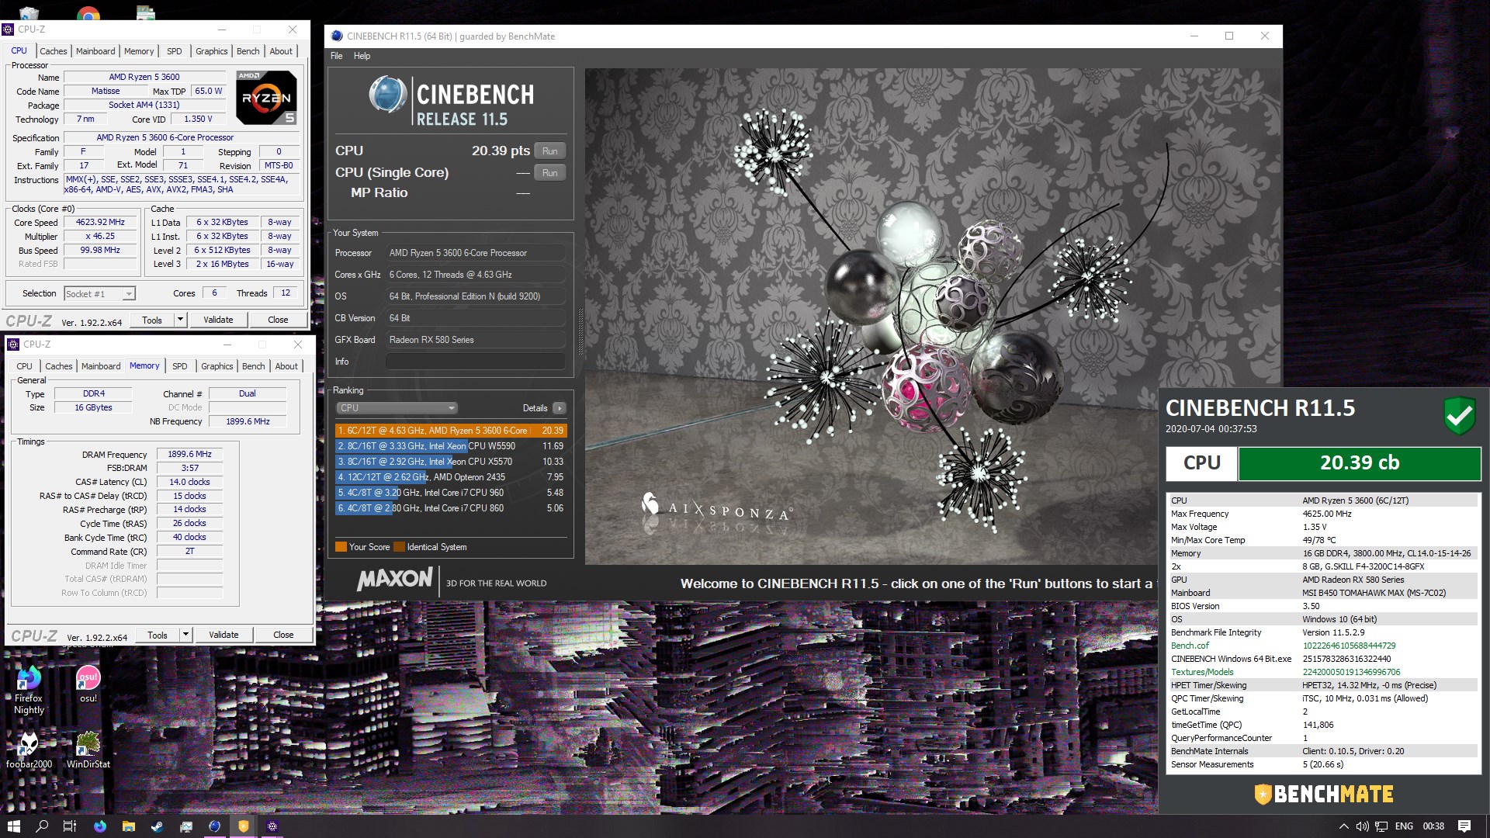Show hidden tray icons chevron
The image size is (1490, 838).
pos(1343,826)
